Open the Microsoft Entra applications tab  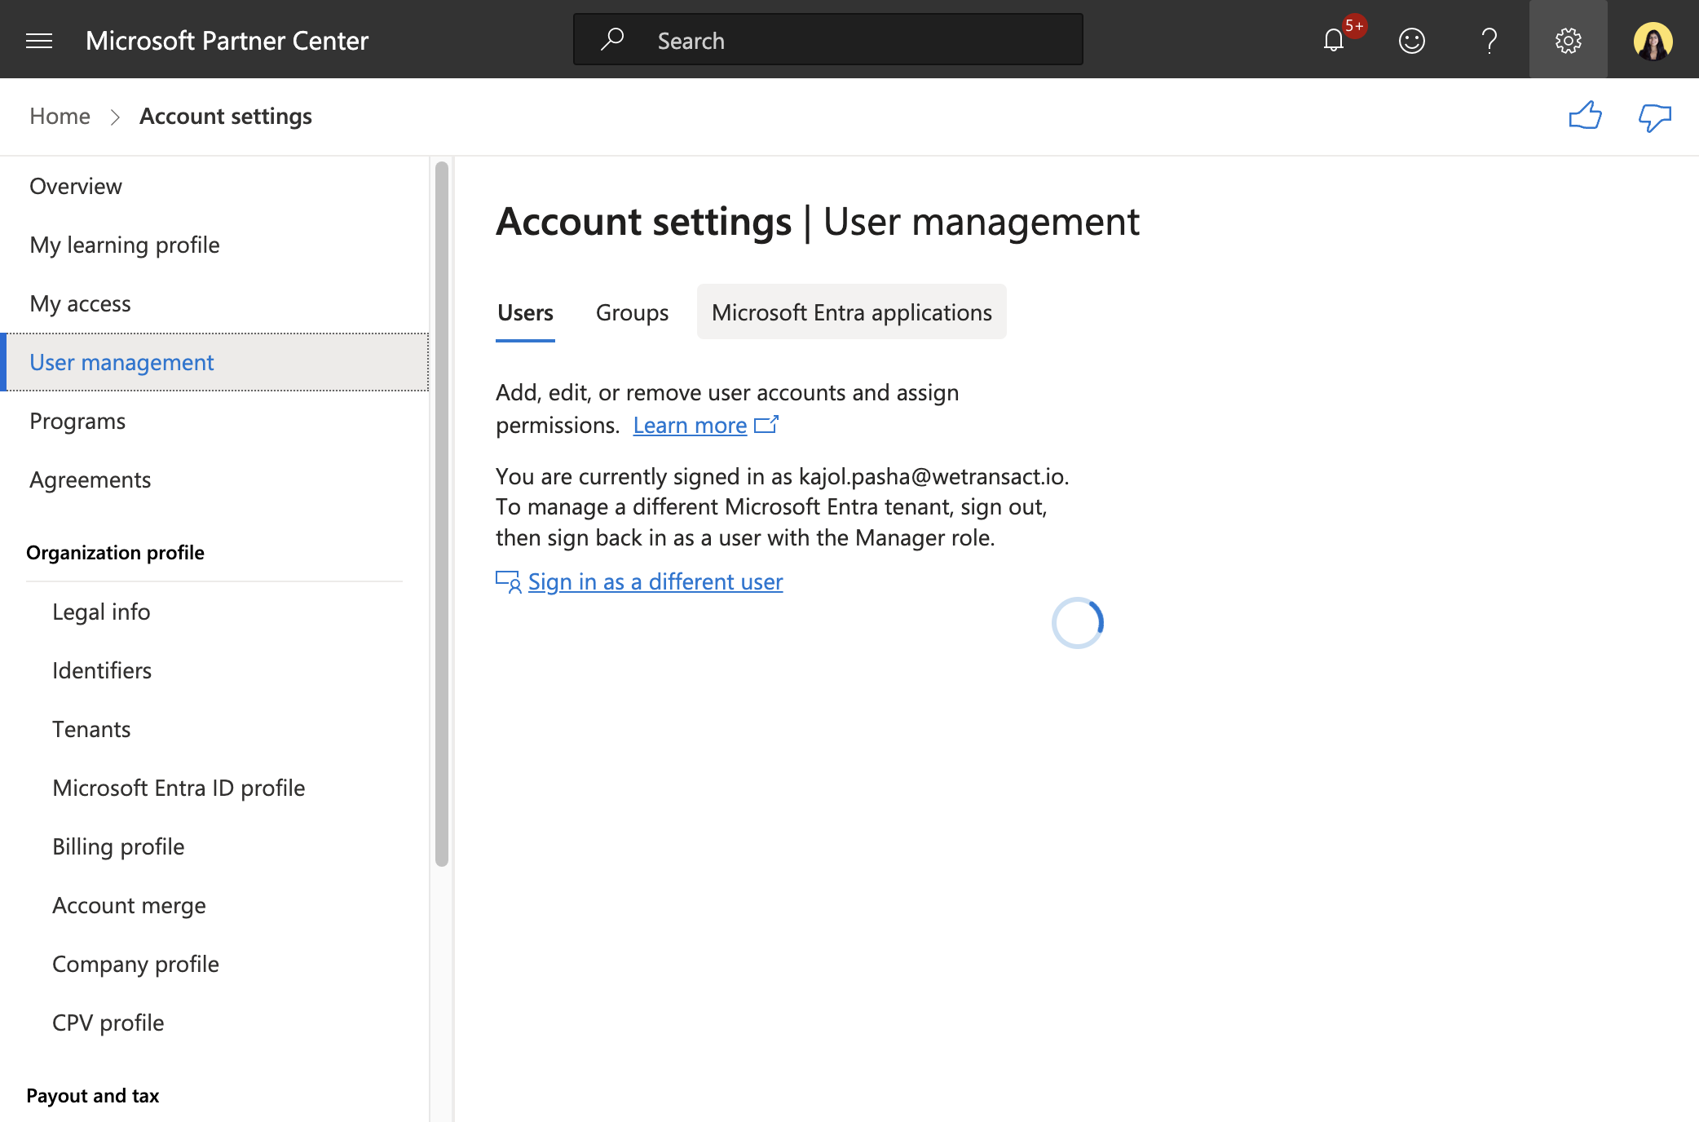pyautogui.click(x=851, y=311)
